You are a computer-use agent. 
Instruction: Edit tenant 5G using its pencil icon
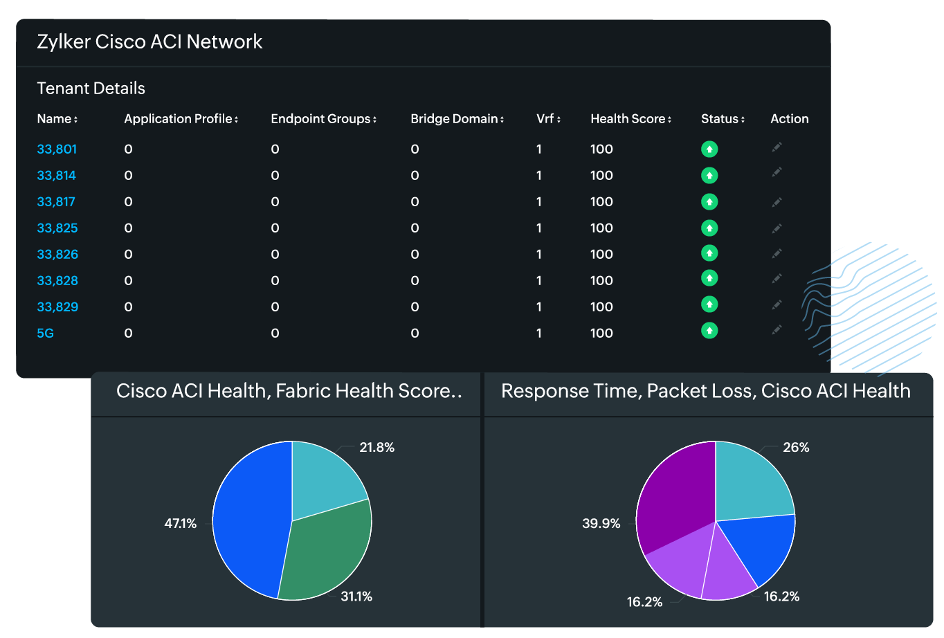pos(777,329)
